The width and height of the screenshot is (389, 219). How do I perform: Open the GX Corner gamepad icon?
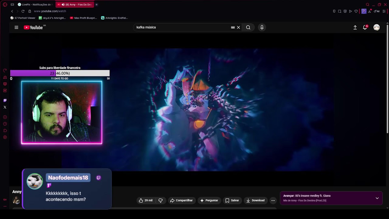click(12, 5)
